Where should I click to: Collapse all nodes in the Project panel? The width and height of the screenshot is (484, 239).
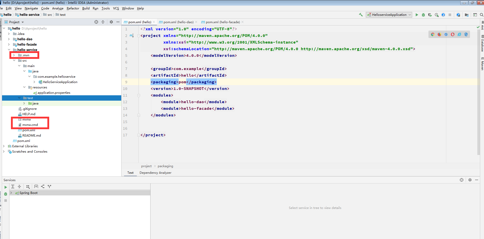coord(103,22)
